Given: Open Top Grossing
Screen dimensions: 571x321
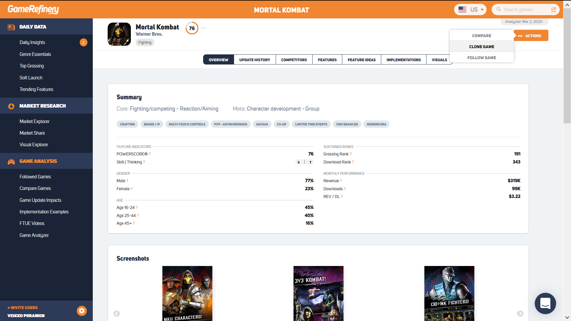Looking at the screenshot, I should click(32, 66).
